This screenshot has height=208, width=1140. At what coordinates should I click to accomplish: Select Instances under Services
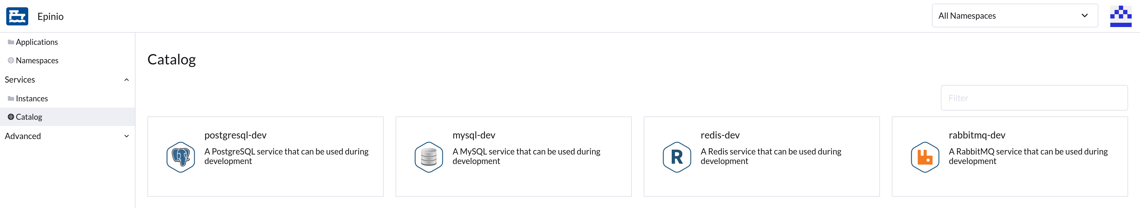[32, 99]
